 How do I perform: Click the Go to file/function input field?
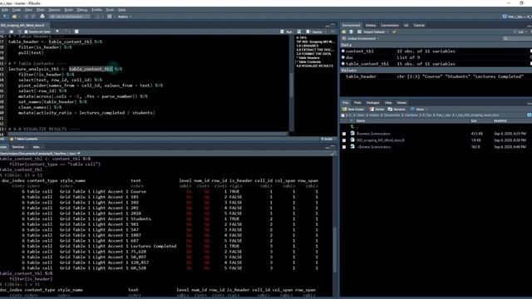tap(70, 17)
